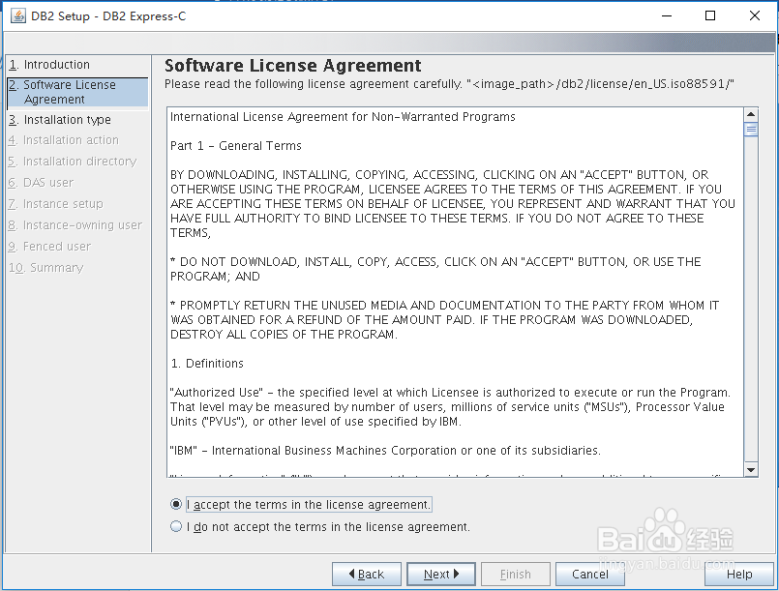
Task: Select 'I accept the terms' radio button
Action: coord(176,504)
